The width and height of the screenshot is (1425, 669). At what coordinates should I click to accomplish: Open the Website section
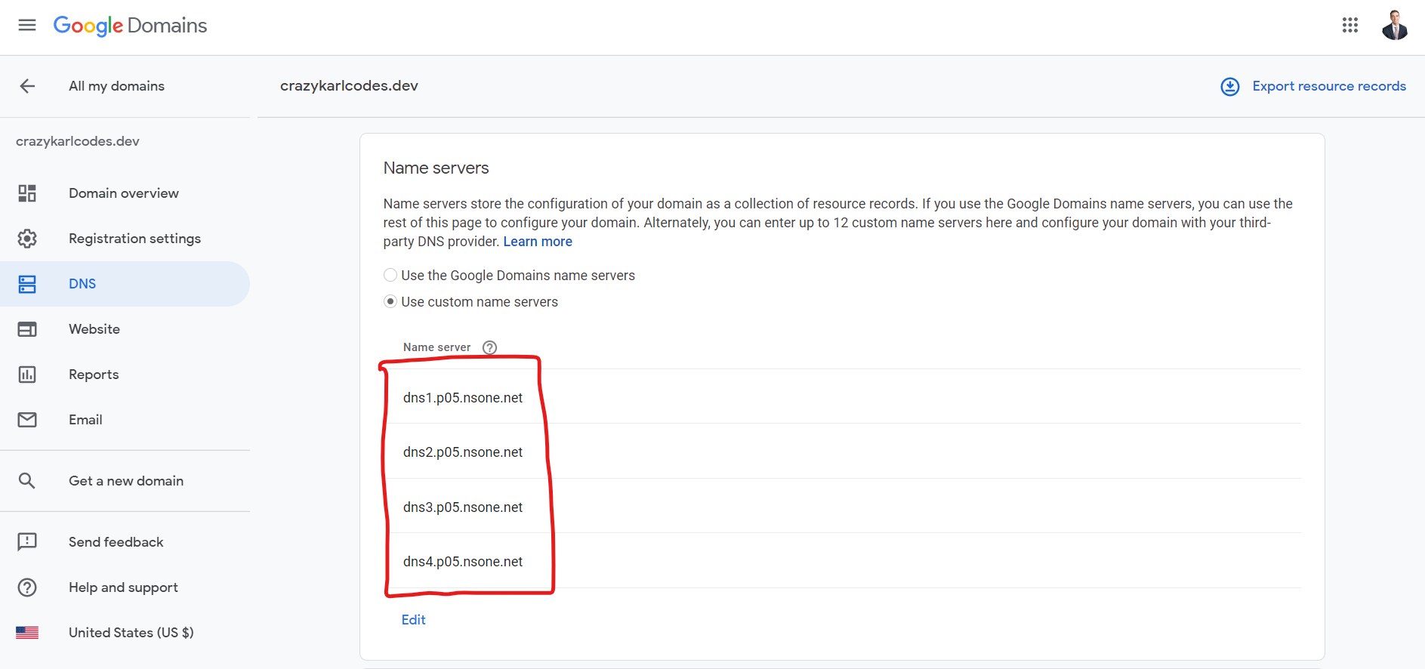tap(94, 329)
